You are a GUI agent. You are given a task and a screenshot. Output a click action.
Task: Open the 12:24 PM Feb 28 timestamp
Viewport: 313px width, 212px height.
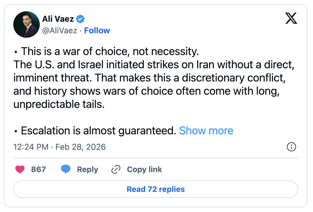point(60,147)
